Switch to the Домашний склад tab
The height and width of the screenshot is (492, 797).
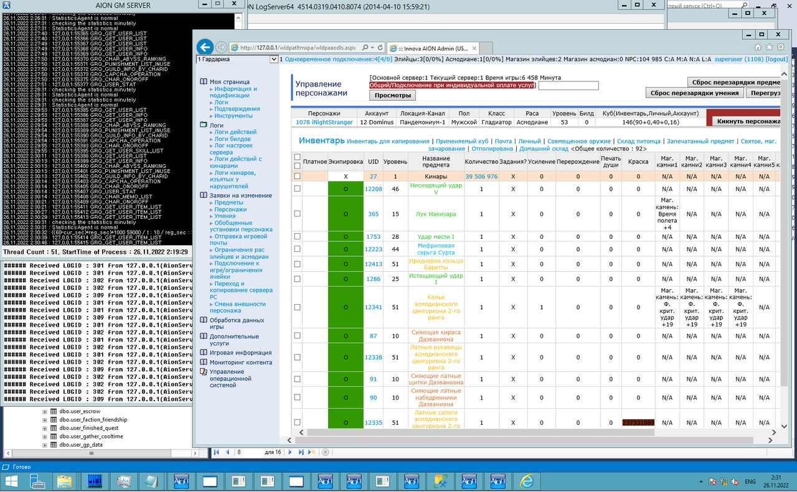tap(544, 149)
